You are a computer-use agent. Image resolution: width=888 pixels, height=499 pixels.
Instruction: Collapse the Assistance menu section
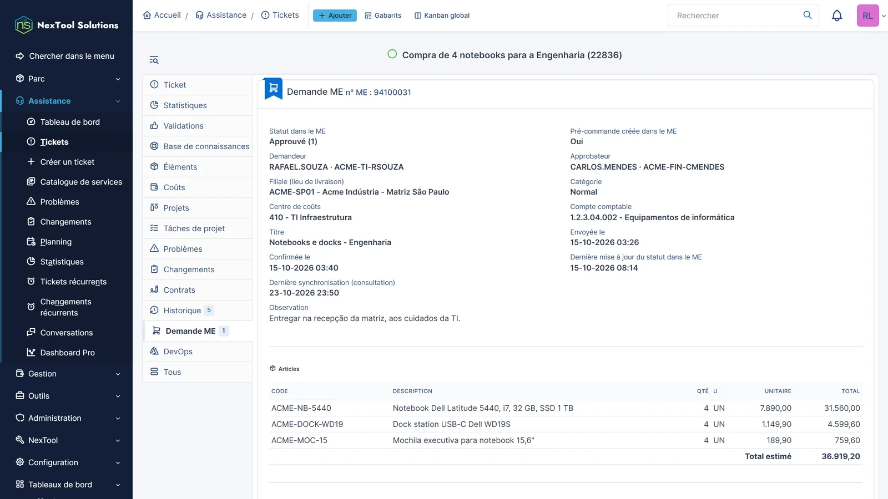click(67, 101)
